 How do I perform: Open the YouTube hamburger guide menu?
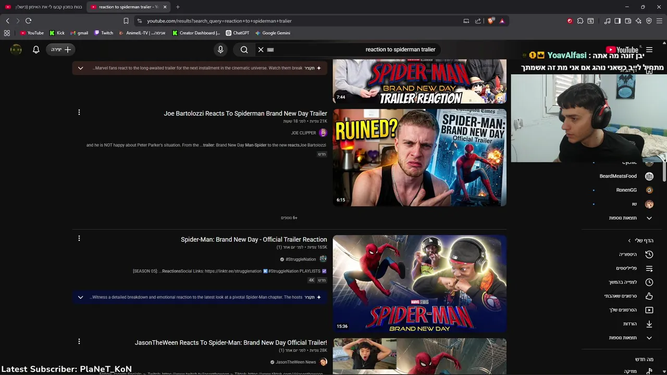point(649,50)
